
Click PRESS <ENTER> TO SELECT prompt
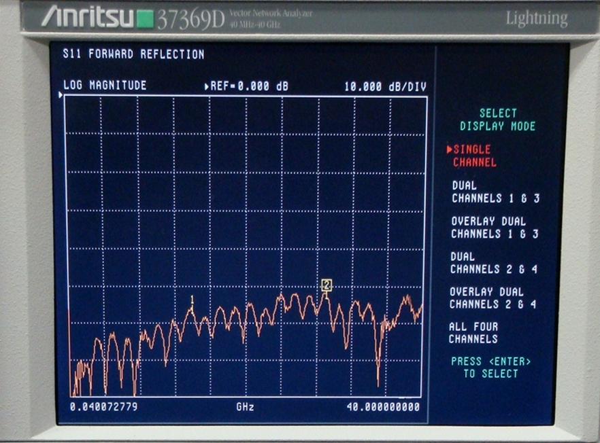491,368
